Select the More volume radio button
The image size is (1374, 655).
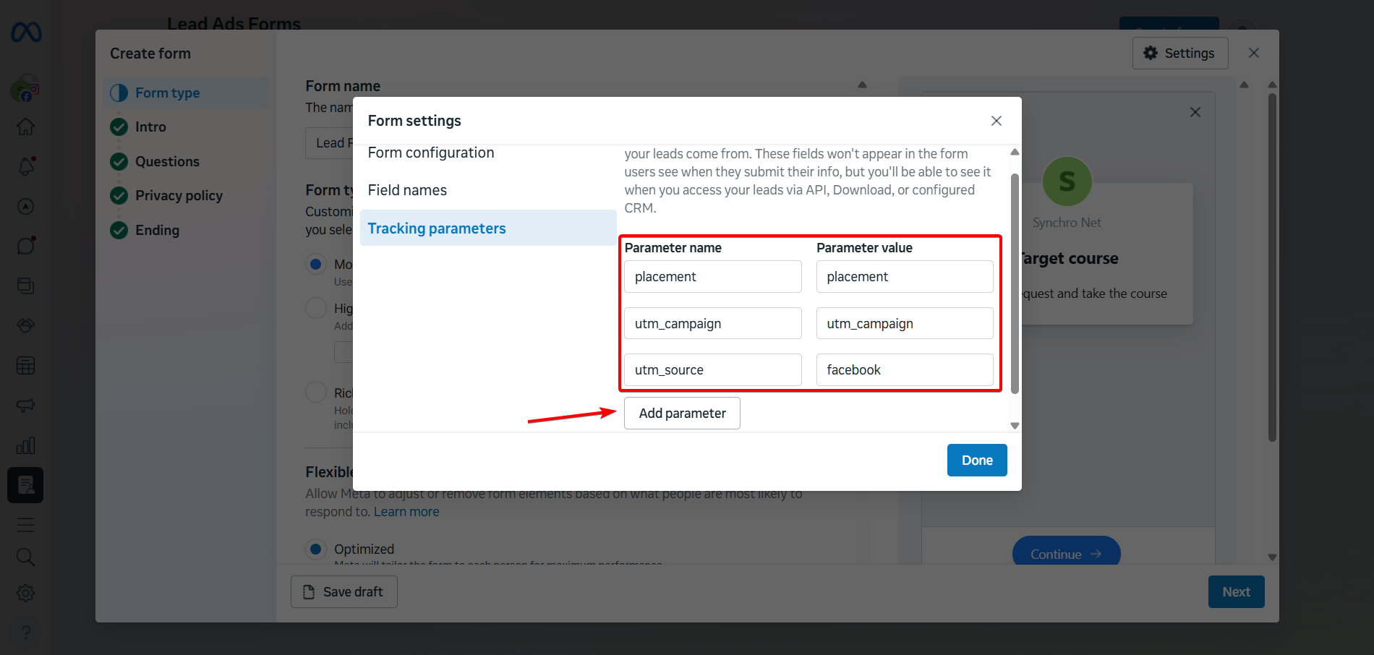tap(316, 265)
